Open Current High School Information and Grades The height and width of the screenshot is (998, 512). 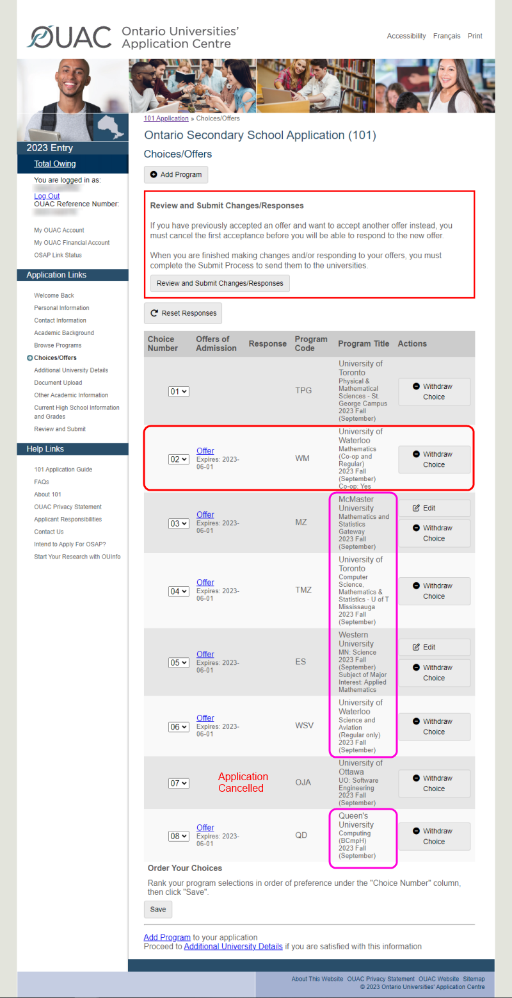pos(77,412)
